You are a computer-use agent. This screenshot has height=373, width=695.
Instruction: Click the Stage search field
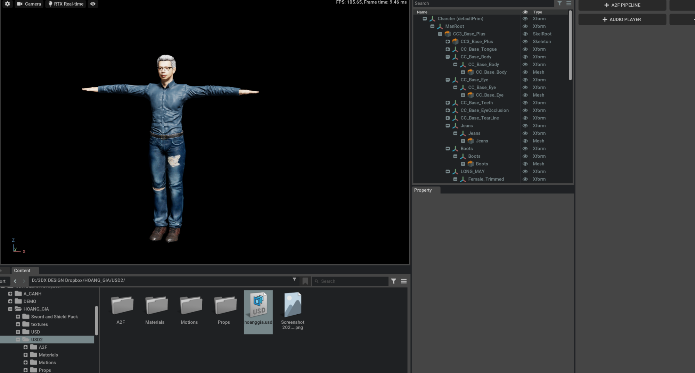click(483, 3)
